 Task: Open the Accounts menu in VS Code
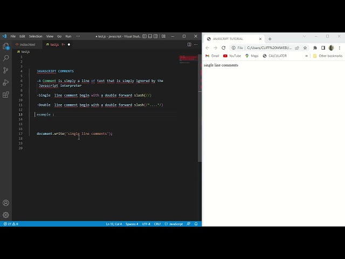tap(6, 203)
